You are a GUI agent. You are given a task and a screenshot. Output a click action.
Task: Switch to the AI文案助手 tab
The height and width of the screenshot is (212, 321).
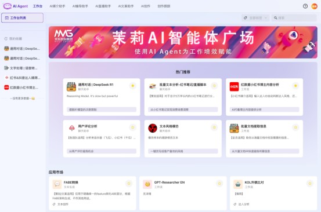(x=126, y=6)
